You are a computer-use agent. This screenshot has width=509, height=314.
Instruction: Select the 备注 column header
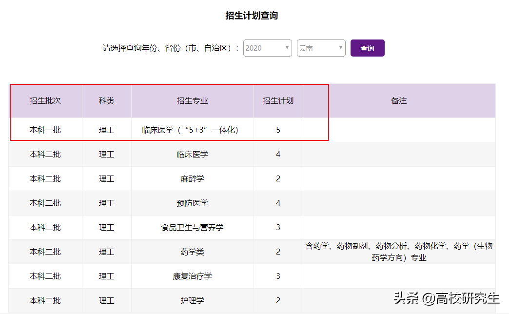pos(399,101)
